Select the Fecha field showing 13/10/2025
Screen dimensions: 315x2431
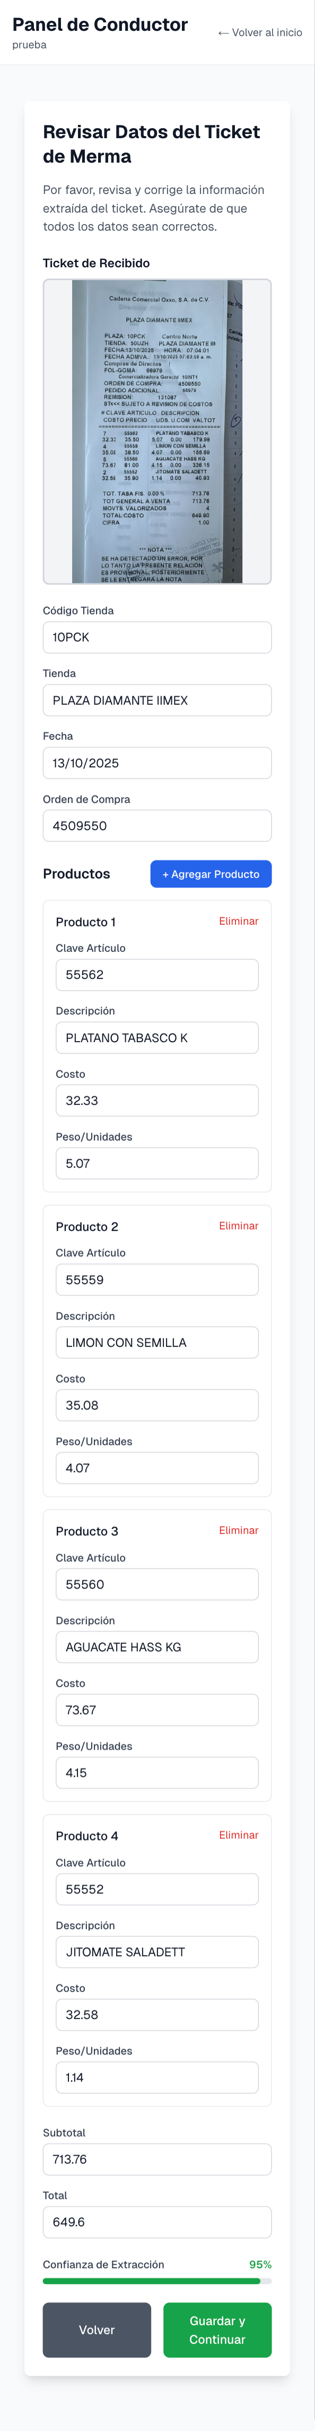click(156, 763)
